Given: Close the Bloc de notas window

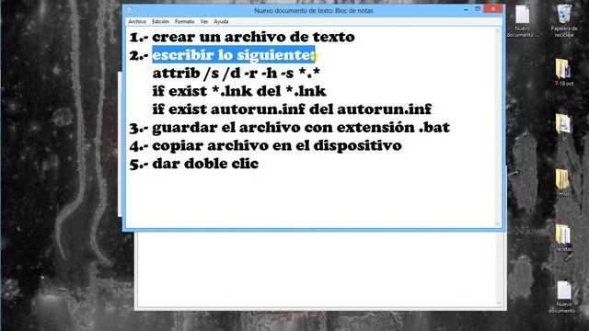Looking at the screenshot, I should (493, 9).
